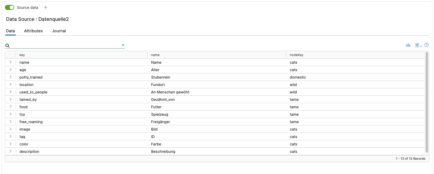Open the column display options dropdown
This screenshot has height=174, width=434.
pyautogui.click(x=419, y=45)
